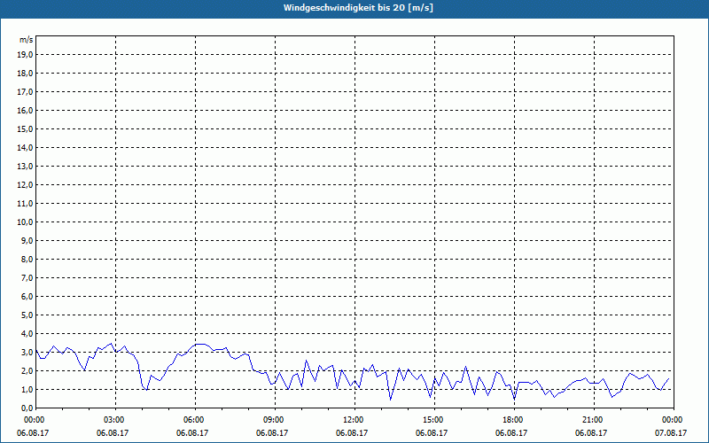Select the 9,0 y-axis label
This screenshot has width=709, height=443.
(27, 240)
